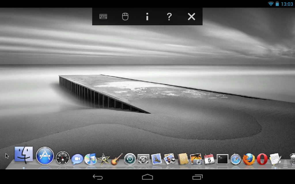Viewport: 295px width, 184px height.
Task: Open iCal showing the 5th
Action: click(209, 159)
